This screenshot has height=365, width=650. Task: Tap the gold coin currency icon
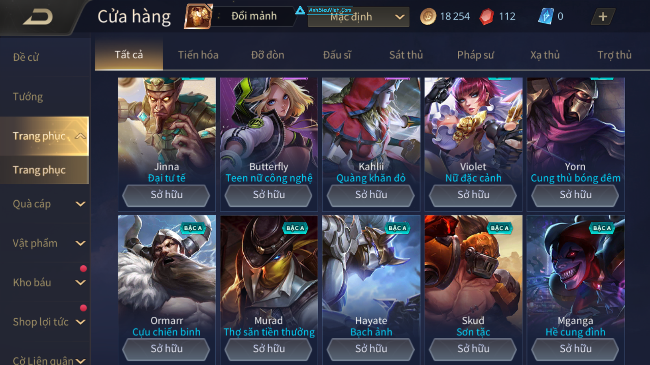point(428,17)
